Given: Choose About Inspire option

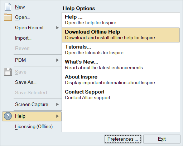Looking at the screenshot, I should coord(121,80).
